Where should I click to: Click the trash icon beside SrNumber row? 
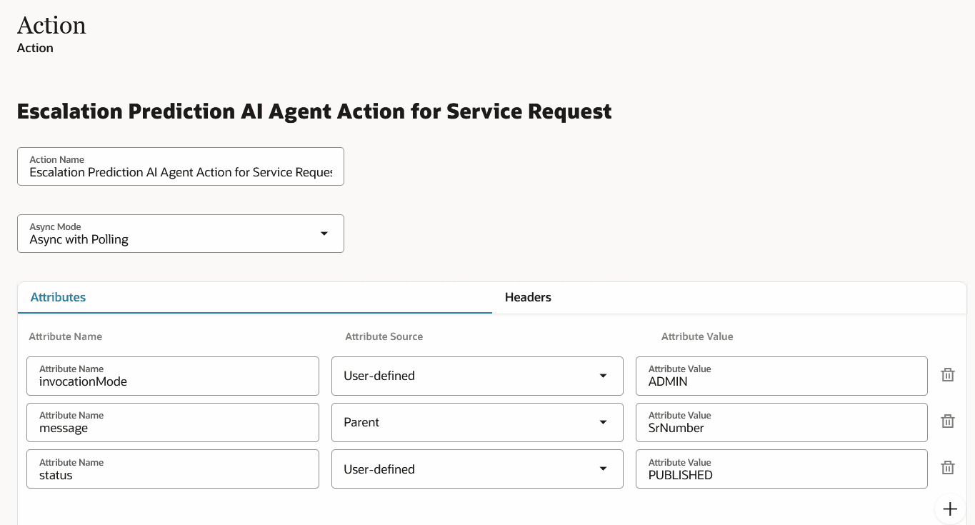[x=947, y=421]
